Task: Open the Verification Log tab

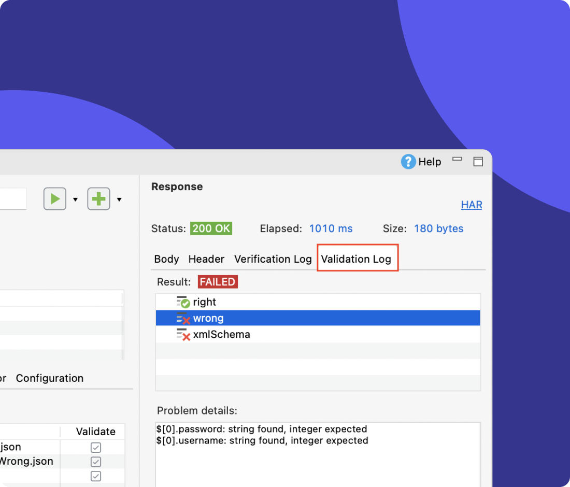Action: coord(273,259)
